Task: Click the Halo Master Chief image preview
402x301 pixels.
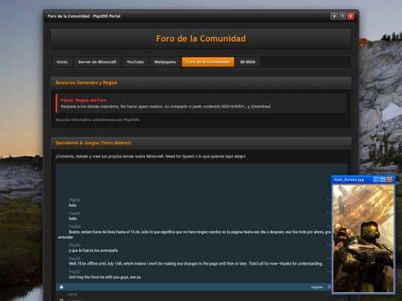Action: (363, 239)
